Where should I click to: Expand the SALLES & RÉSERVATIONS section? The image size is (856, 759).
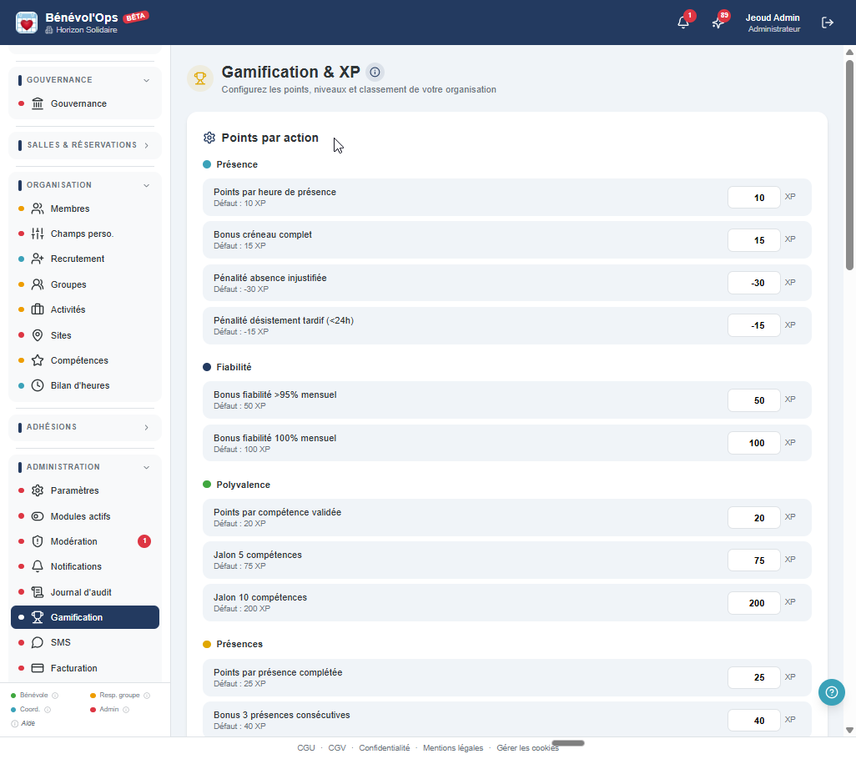pos(85,145)
